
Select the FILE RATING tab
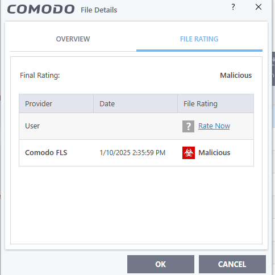coord(199,39)
